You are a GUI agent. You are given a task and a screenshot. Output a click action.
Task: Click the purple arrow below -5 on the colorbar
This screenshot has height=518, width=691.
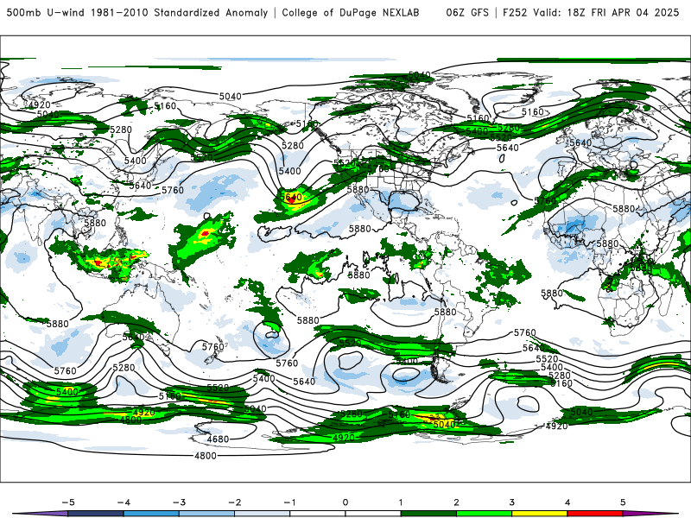pos(41,515)
